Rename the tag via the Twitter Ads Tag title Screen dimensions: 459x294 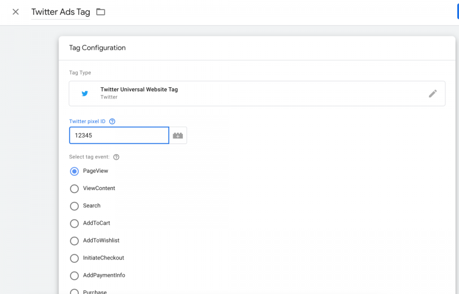coord(60,12)
